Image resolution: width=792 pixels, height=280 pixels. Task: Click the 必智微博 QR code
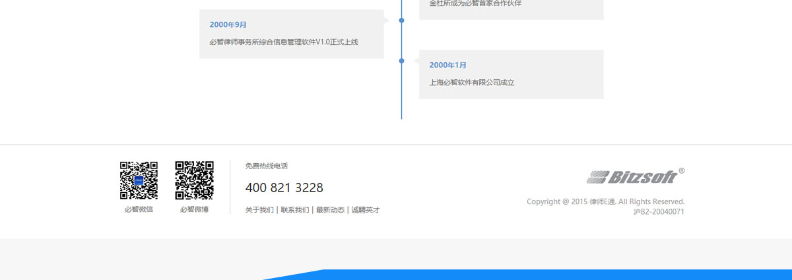tap(194, 180)
